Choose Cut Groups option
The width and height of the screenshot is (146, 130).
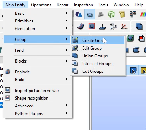tap(98, 71)
